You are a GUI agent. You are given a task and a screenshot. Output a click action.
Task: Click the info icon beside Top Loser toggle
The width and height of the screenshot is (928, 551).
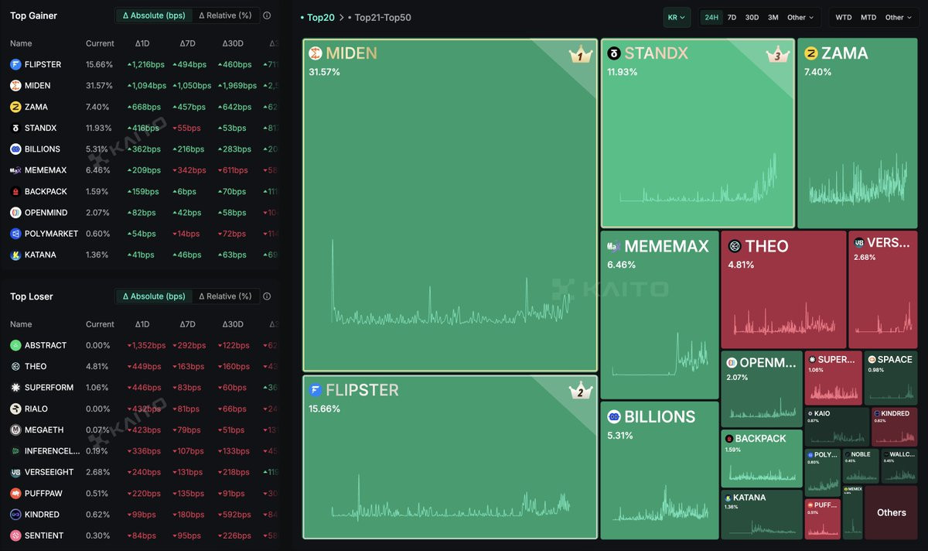point(267,296)
